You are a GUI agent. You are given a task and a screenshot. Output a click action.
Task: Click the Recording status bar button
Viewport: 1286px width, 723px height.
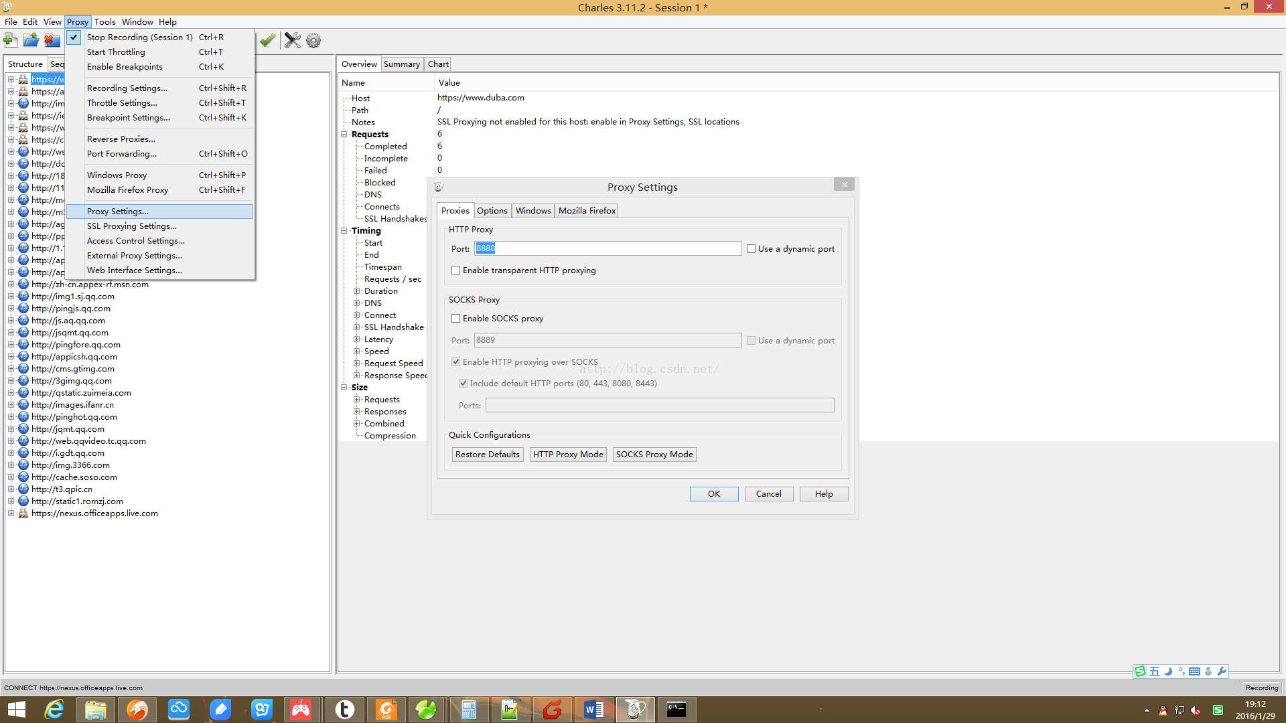tap(1262, 688)
